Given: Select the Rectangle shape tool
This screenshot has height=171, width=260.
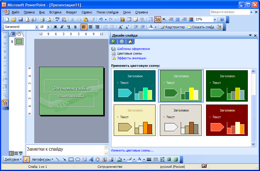Looking at the screenshot, I should click(71, 159).
